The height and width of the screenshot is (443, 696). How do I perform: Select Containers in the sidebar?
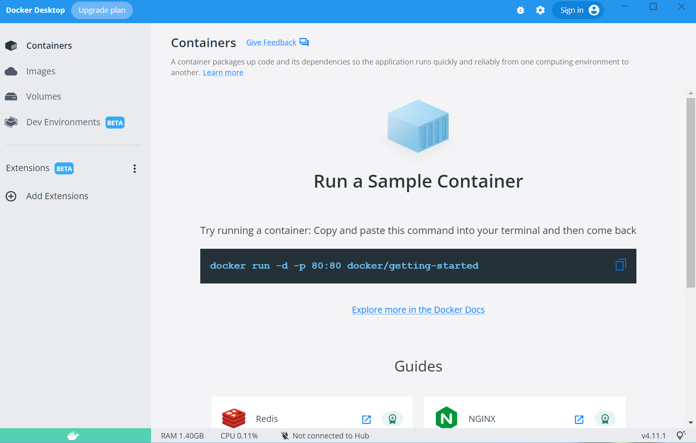[x=49, y=46]
